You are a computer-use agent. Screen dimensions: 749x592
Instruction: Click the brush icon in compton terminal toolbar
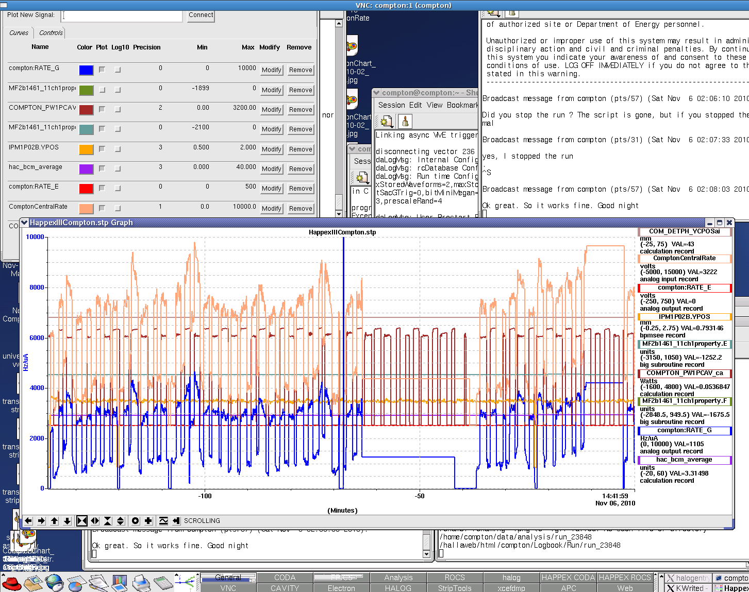405,122
